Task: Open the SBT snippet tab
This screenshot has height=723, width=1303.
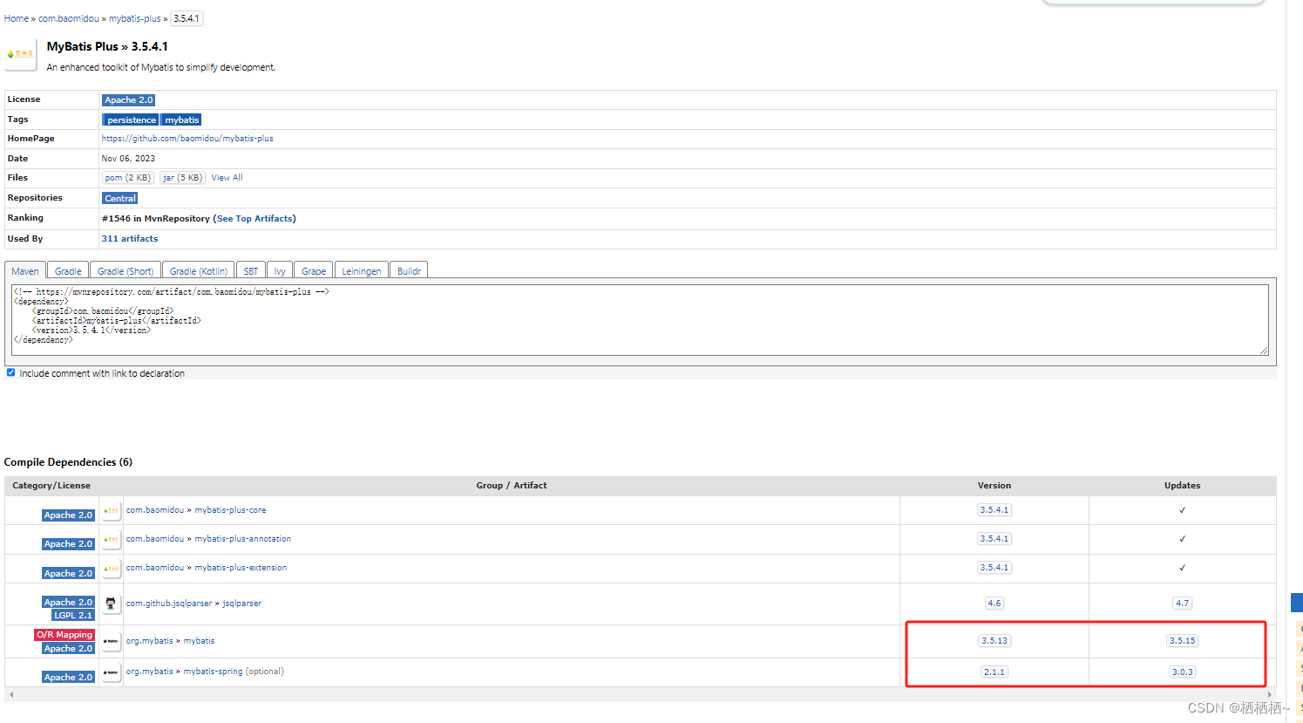Action: (x=250, y=270)
